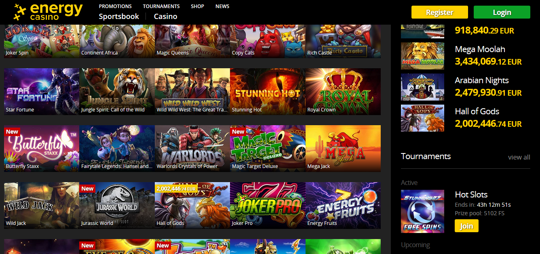Open the Stunning Hot slot

(x=268, y=92)
